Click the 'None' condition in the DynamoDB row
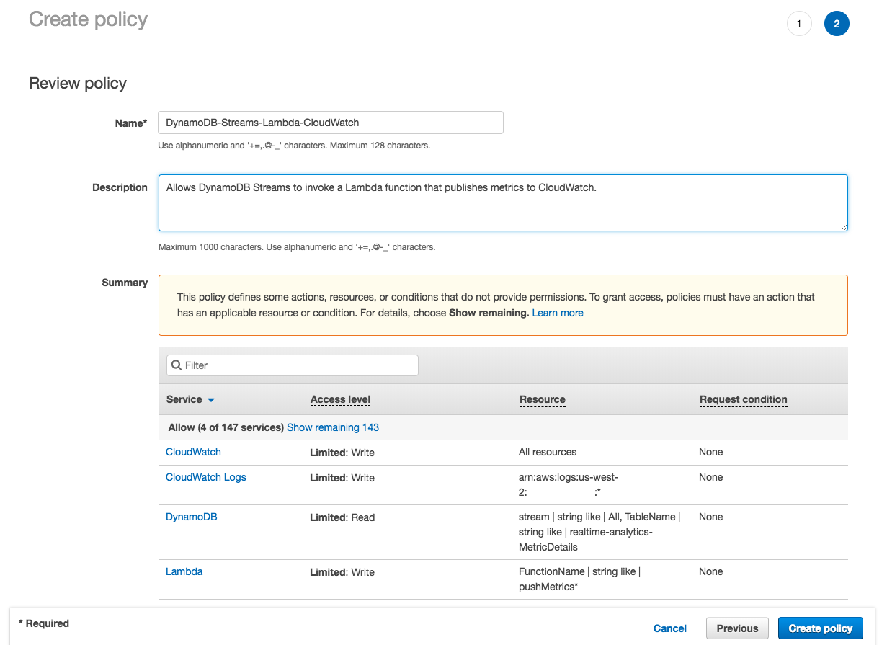 710,517
